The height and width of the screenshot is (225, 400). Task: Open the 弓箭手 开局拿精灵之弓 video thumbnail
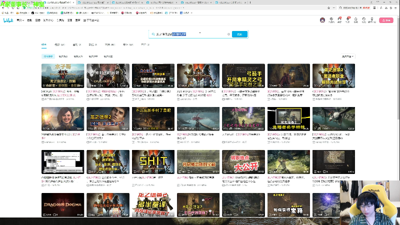click(x=243, y=76)
